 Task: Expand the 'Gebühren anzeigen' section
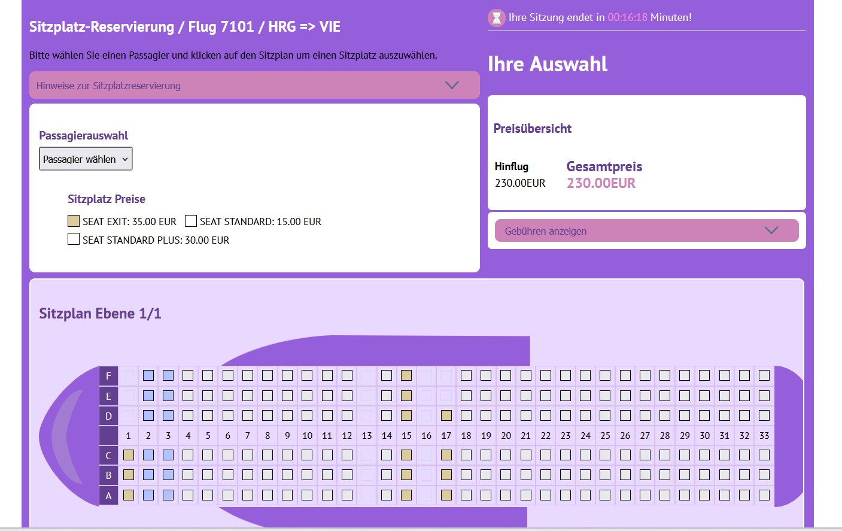[646, 230]
